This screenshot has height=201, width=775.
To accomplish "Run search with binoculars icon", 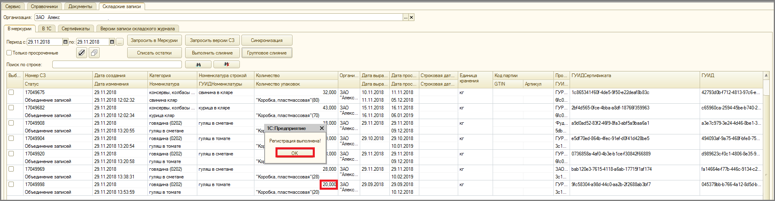I will tap(198, 65).
